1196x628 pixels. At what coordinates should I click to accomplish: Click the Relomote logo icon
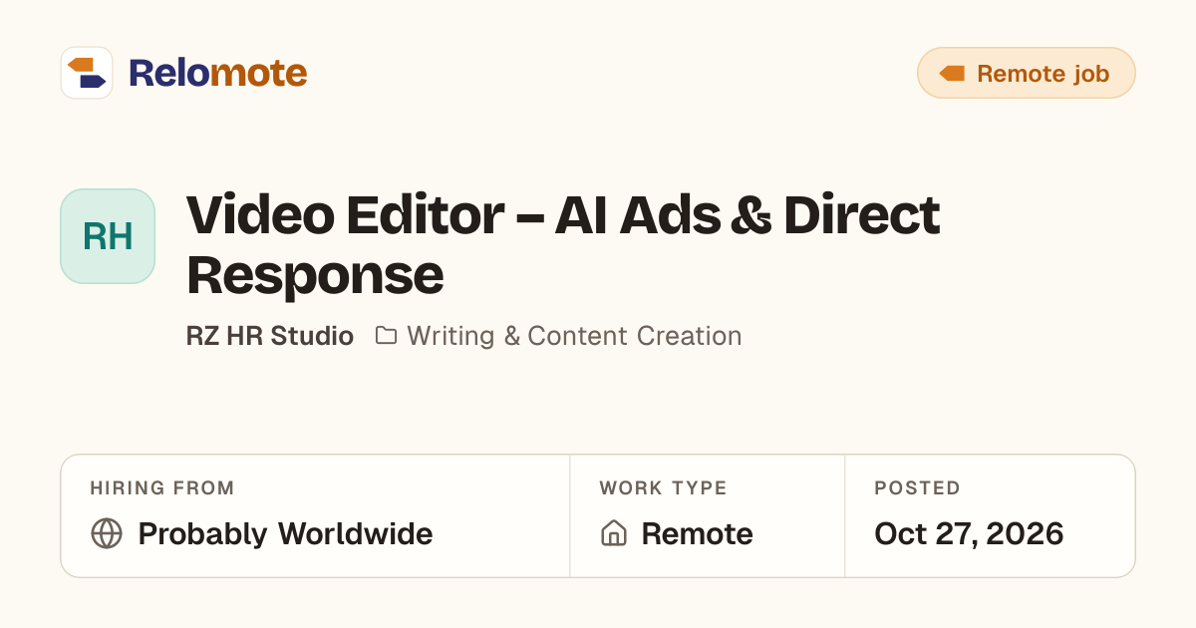coord(87,73)
